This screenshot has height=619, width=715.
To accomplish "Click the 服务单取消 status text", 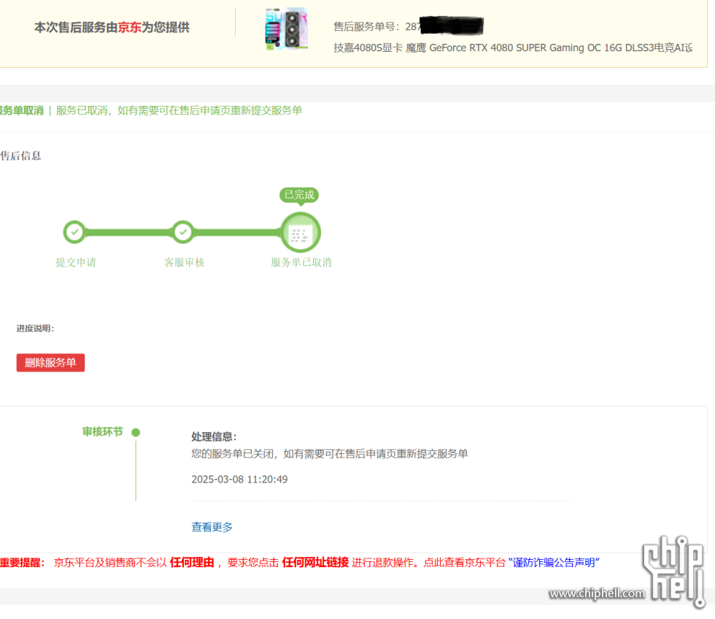I will [22, 110].
